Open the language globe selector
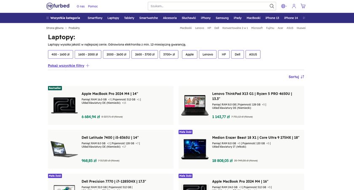The width and height of the screenshot is (354, 190). tap(284, 6)
